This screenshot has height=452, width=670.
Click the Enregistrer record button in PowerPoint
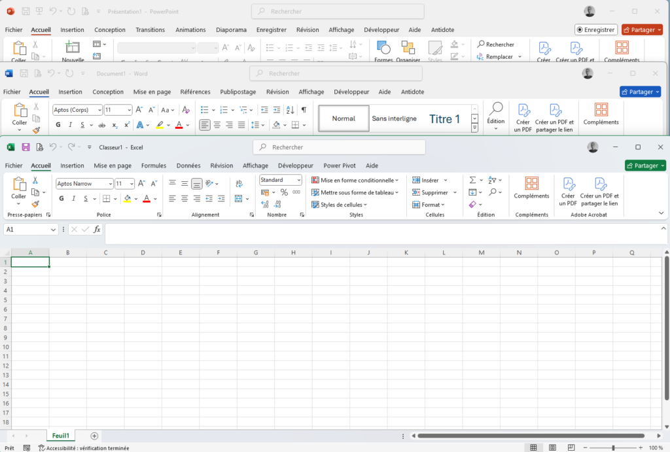[x=596, y=29]
